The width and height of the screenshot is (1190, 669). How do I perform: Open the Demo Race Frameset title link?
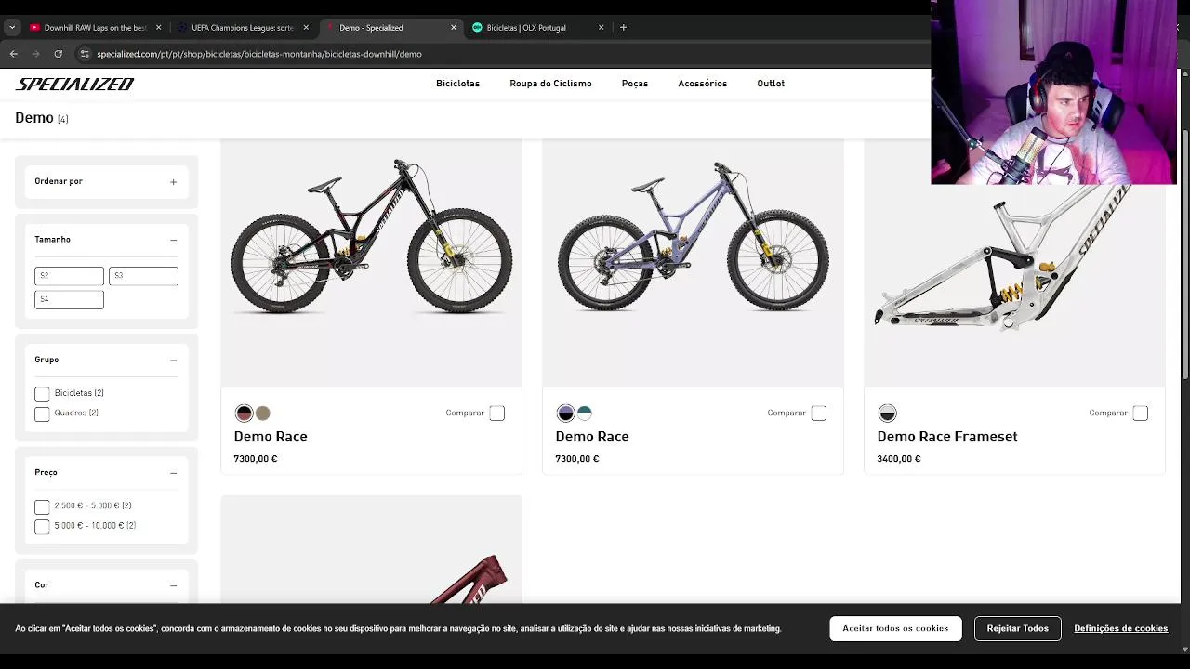[x=947, y=437]
